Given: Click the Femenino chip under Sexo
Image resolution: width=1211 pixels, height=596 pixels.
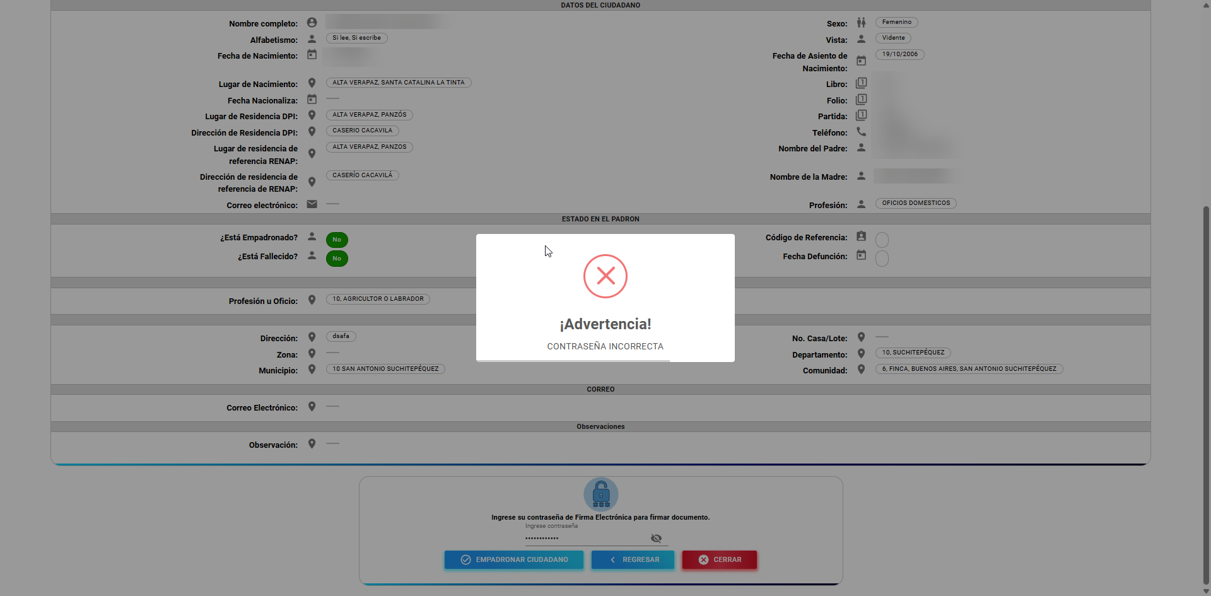Looking at the screenshot, I should coord(896,23).
